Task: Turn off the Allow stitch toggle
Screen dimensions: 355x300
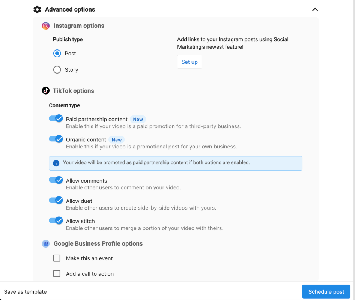Action: click(x=56, y=221)
